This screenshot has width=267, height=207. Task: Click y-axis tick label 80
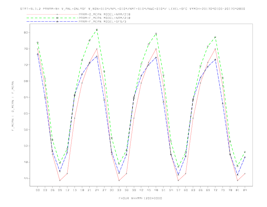click(26, 32)
